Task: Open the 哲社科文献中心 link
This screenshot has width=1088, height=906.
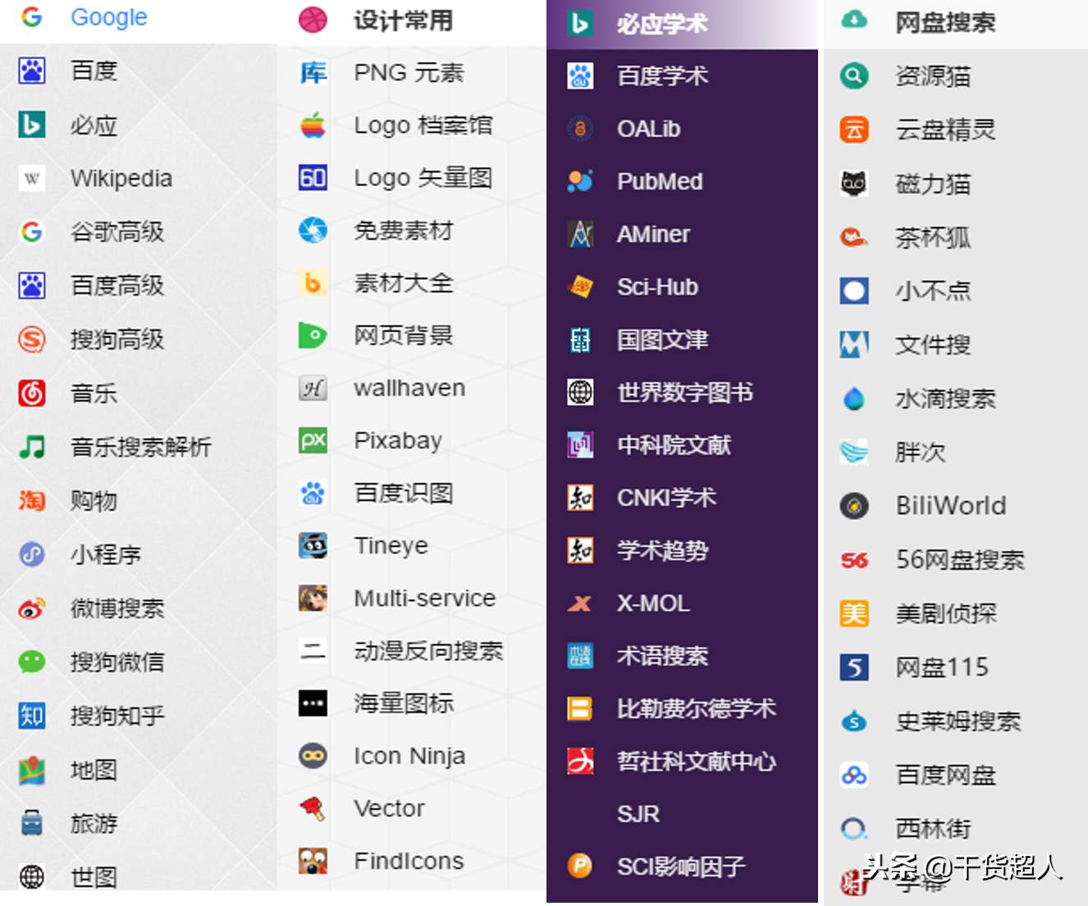Action: (696, 761)
